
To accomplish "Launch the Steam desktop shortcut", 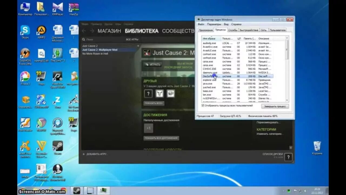I will click(58, 148).
